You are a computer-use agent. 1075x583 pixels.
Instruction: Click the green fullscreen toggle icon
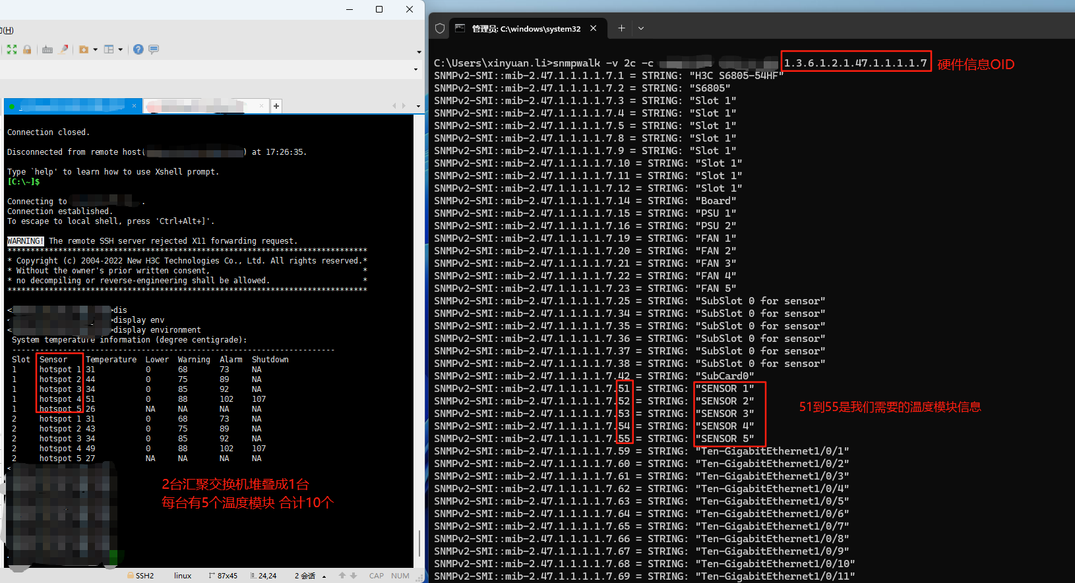click(12, 49)
